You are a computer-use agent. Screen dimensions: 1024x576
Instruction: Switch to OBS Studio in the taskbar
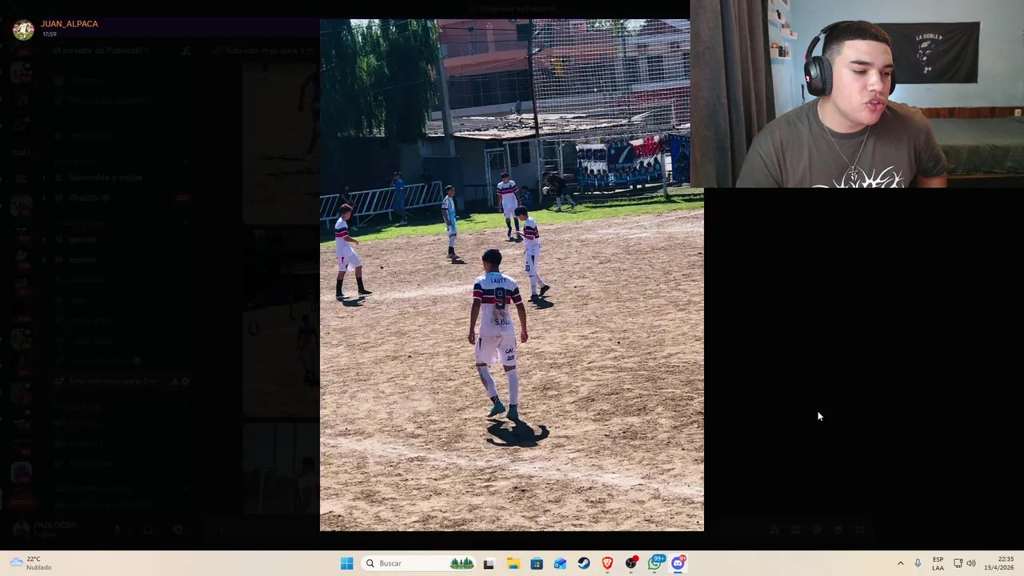pos(631,563)
